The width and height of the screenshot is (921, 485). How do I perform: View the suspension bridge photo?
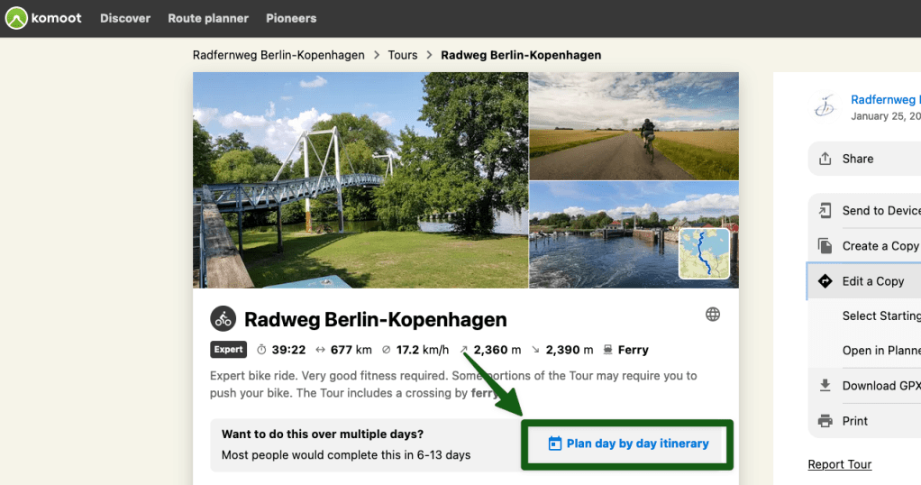point(360,180)
